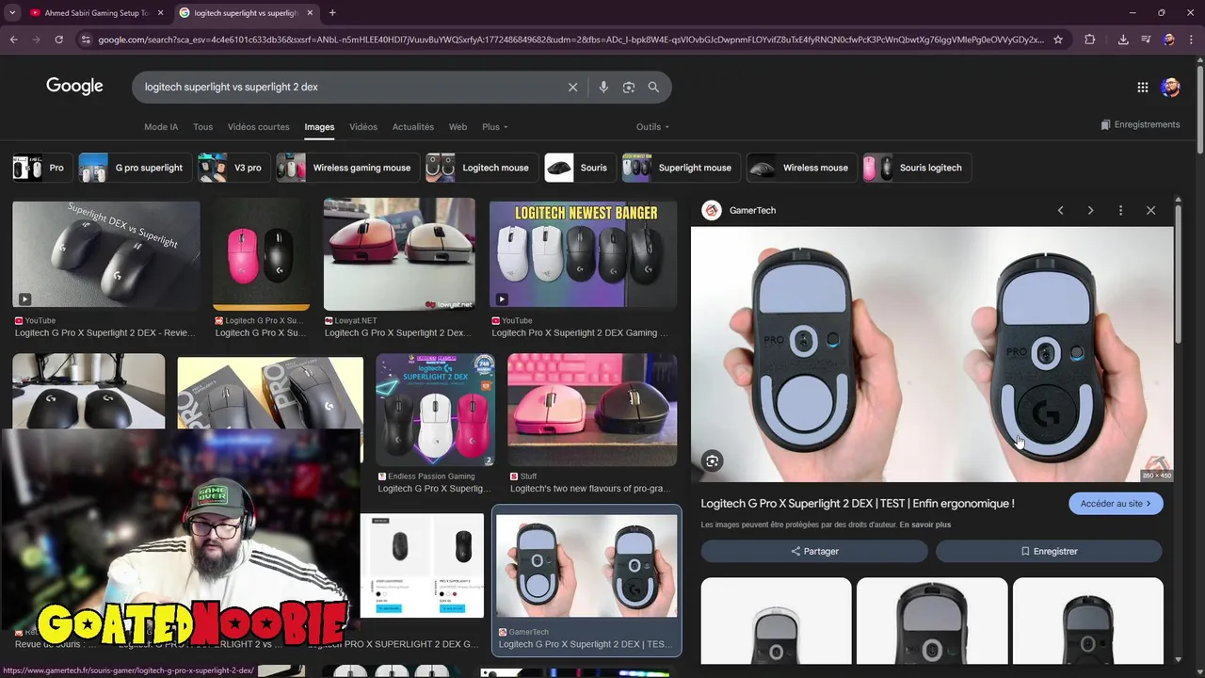Viewport: 1205px width, 678px height.
Task: Open Lowyat.NET image result thumbnail
Action: pyautogui.click(x=399, y=254)
